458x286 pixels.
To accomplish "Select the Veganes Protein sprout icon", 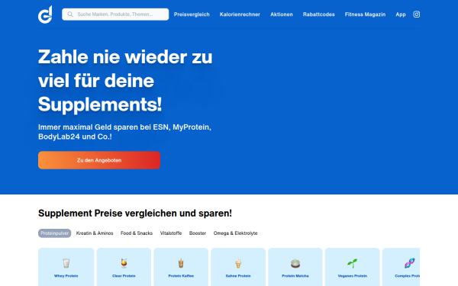I will click(352, 263).
